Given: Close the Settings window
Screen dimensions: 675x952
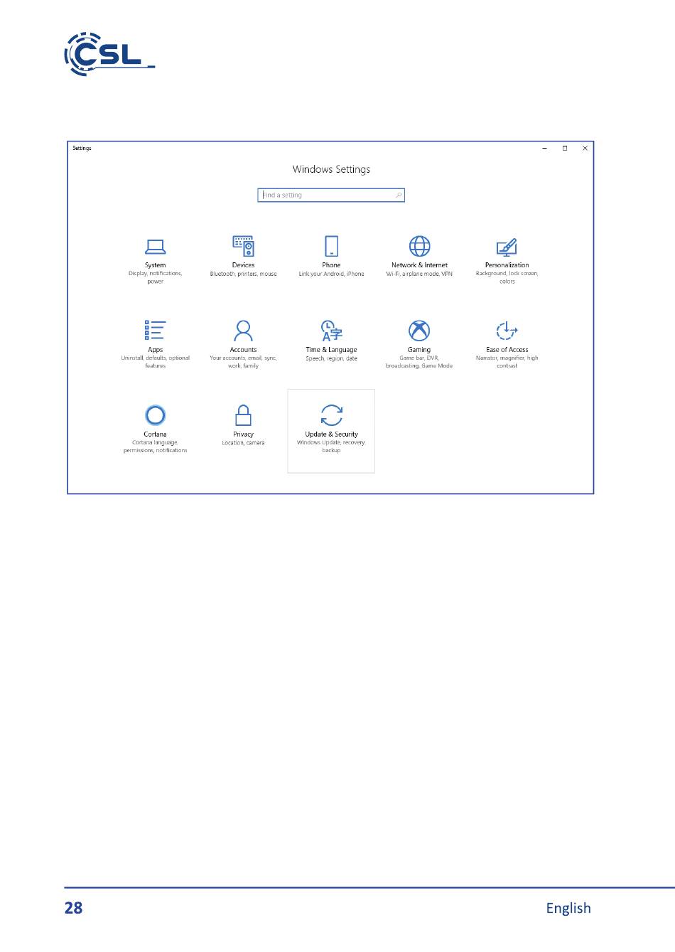Looking at the screenshot, I should point(585,149).
